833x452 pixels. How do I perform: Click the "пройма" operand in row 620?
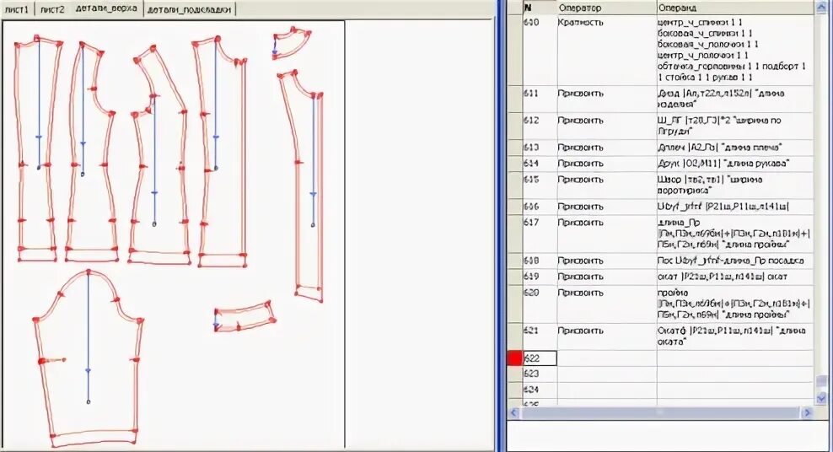[734, 304]
